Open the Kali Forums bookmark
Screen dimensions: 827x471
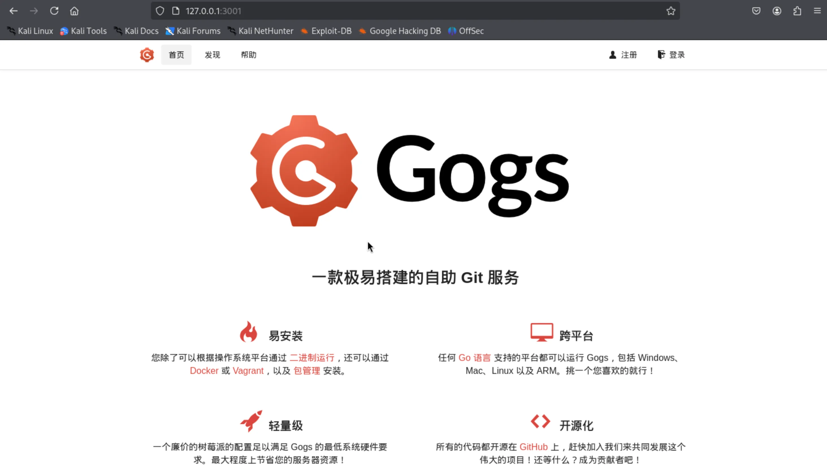pyautogui.click(x=193, y=31)
